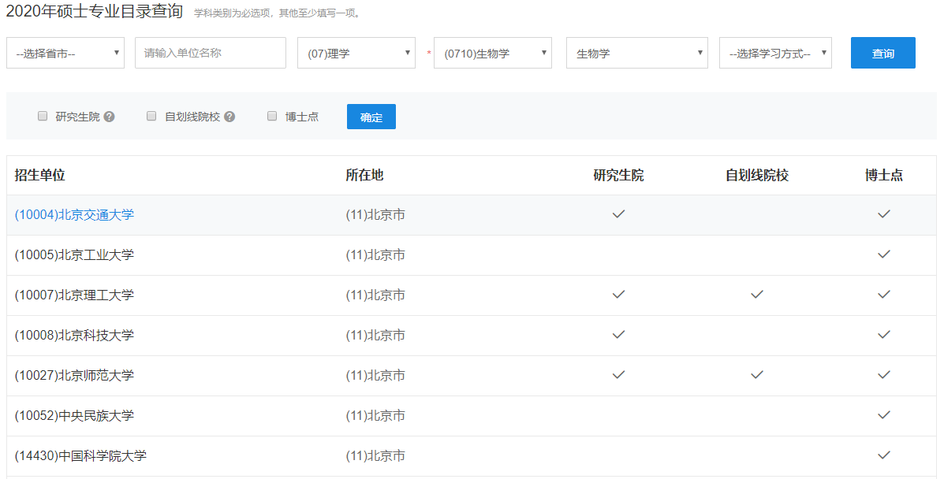Click (11)北京市 in 北京师范大学 row
944x479 pixels.
375,376
